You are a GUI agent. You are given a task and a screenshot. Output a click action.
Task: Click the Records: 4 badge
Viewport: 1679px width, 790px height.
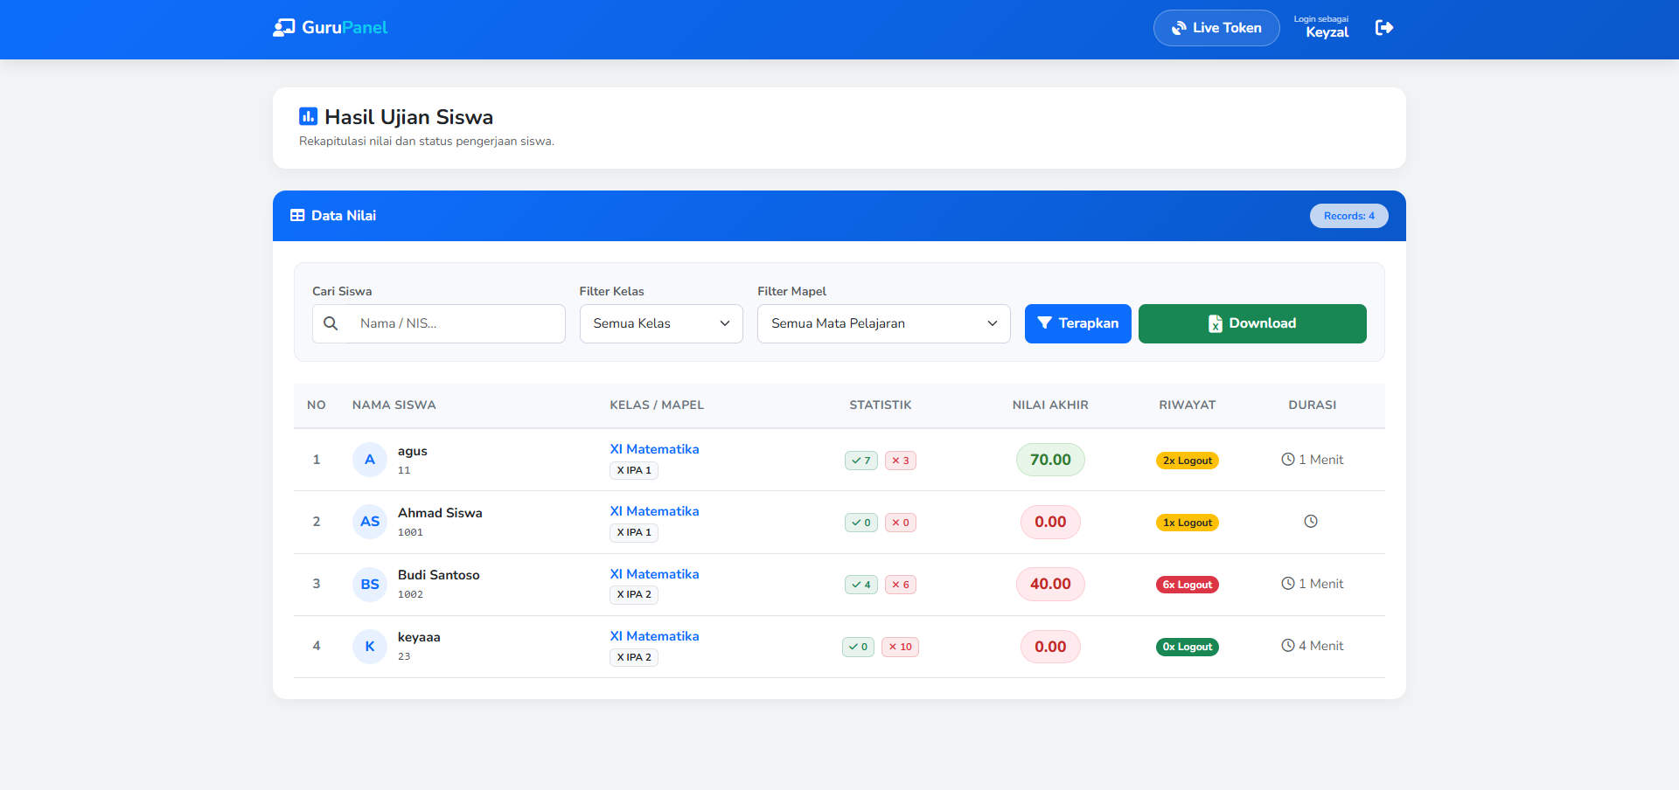[1348, 216]
